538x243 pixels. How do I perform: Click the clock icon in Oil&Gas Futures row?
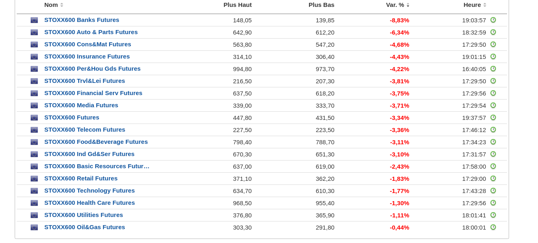[x=493, y=227]
